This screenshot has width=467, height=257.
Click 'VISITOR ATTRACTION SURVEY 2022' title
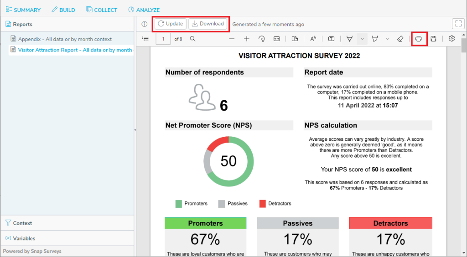(299, 56)
